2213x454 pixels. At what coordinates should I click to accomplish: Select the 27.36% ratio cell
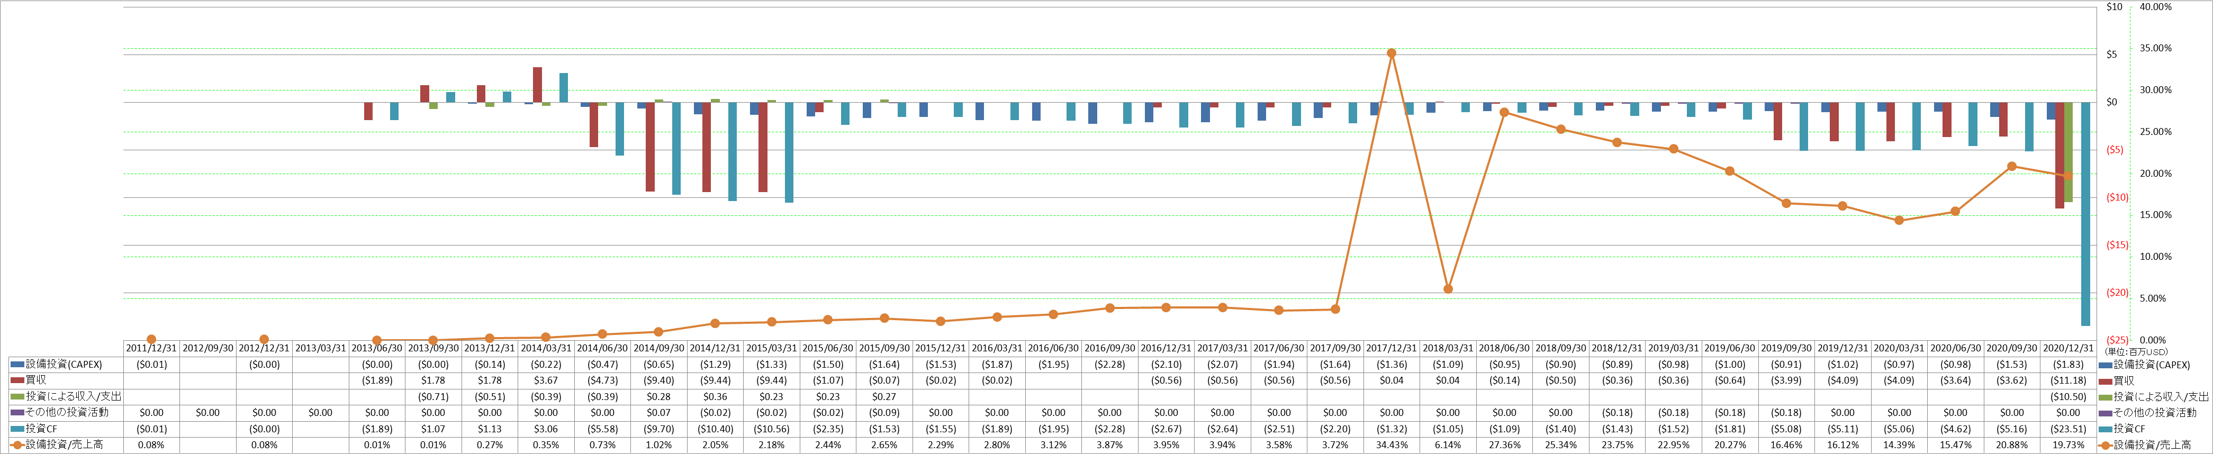click(x=1504, y=444)
